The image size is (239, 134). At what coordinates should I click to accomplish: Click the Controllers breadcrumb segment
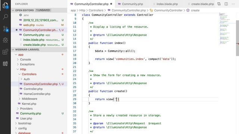(96, 10)
